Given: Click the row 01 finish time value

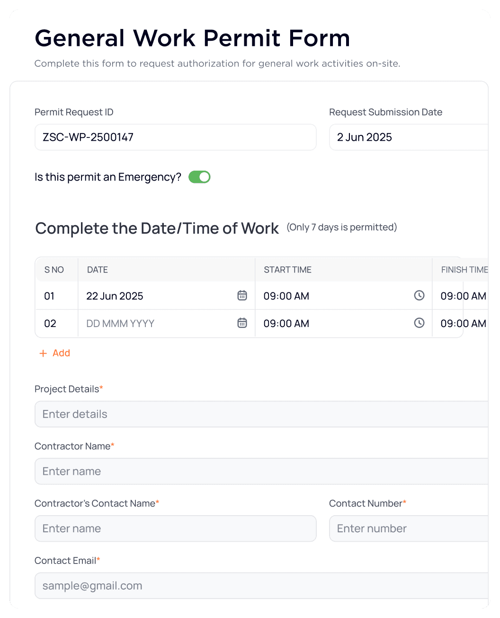Looking at the screenshot, I should [x=463, y=296].
